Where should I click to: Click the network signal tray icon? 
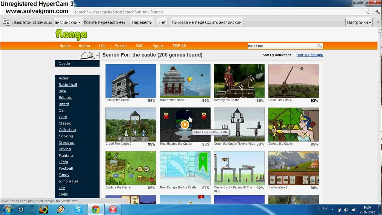[352, 210]
